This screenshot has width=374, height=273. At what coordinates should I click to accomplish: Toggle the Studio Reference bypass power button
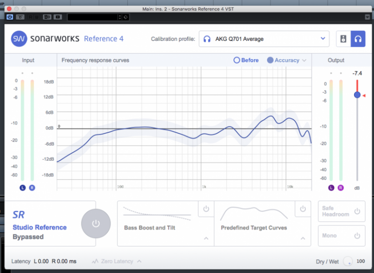click(x=96, y=224)
